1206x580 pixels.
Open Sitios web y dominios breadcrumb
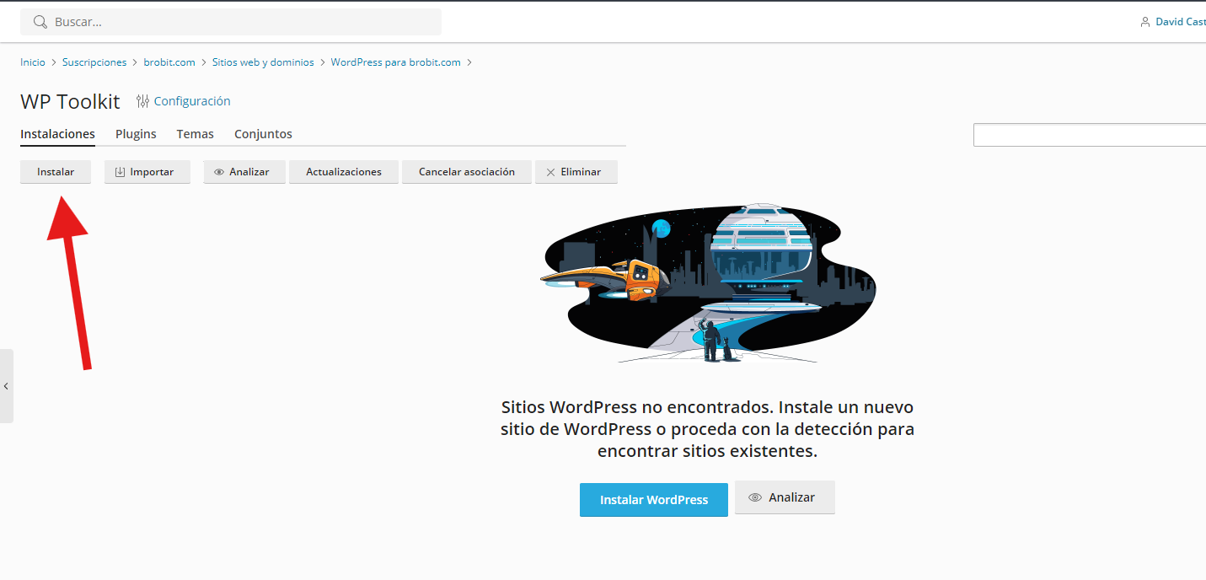pos(263,62)
